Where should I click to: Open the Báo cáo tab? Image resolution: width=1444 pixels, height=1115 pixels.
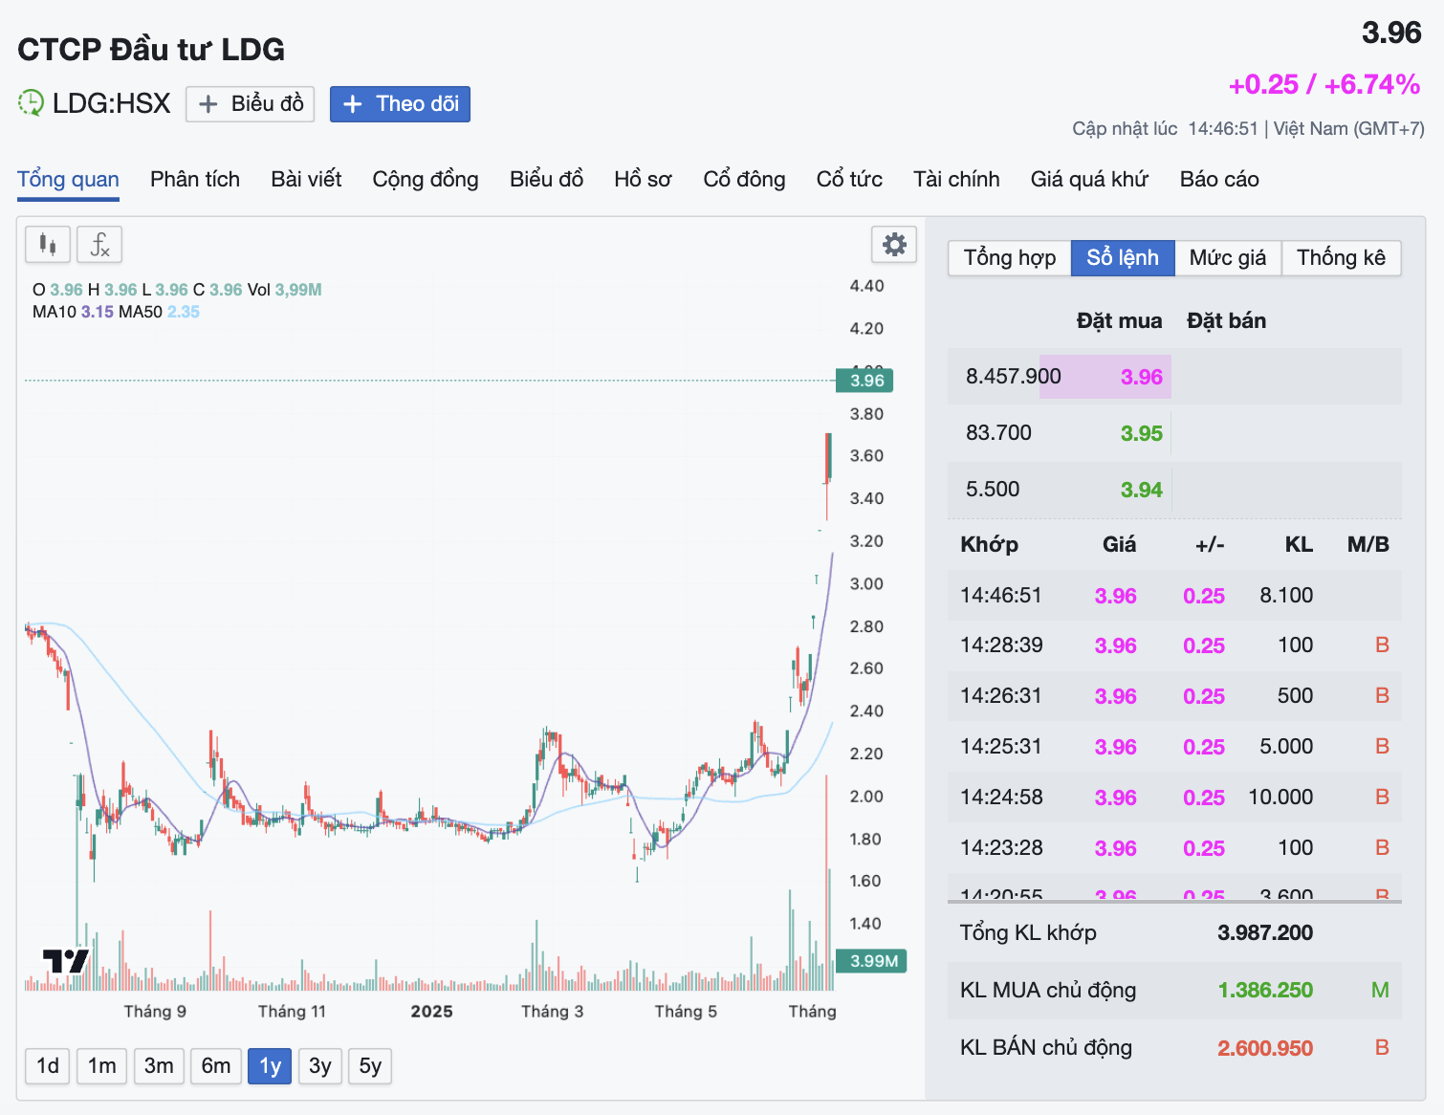pyautogui.click(x=1219, y=180)
